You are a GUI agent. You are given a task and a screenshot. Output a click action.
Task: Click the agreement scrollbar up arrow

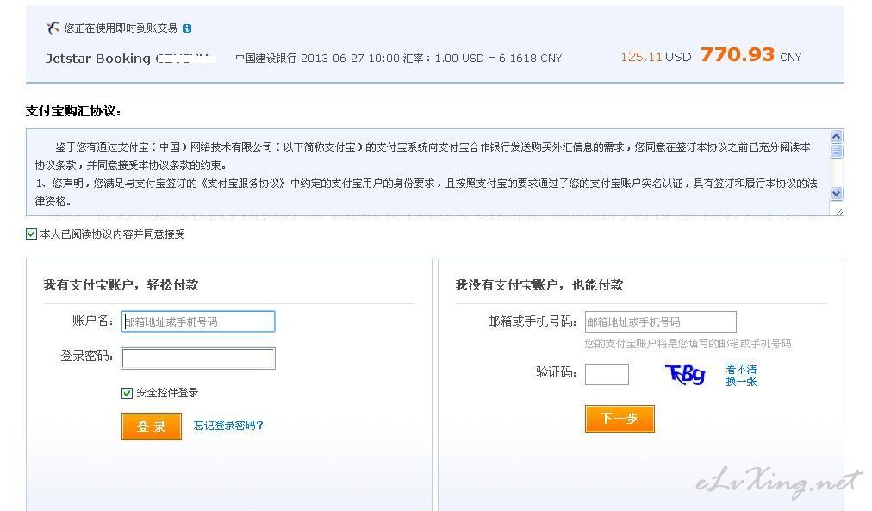pyautogui.click(x=836, y=137)
